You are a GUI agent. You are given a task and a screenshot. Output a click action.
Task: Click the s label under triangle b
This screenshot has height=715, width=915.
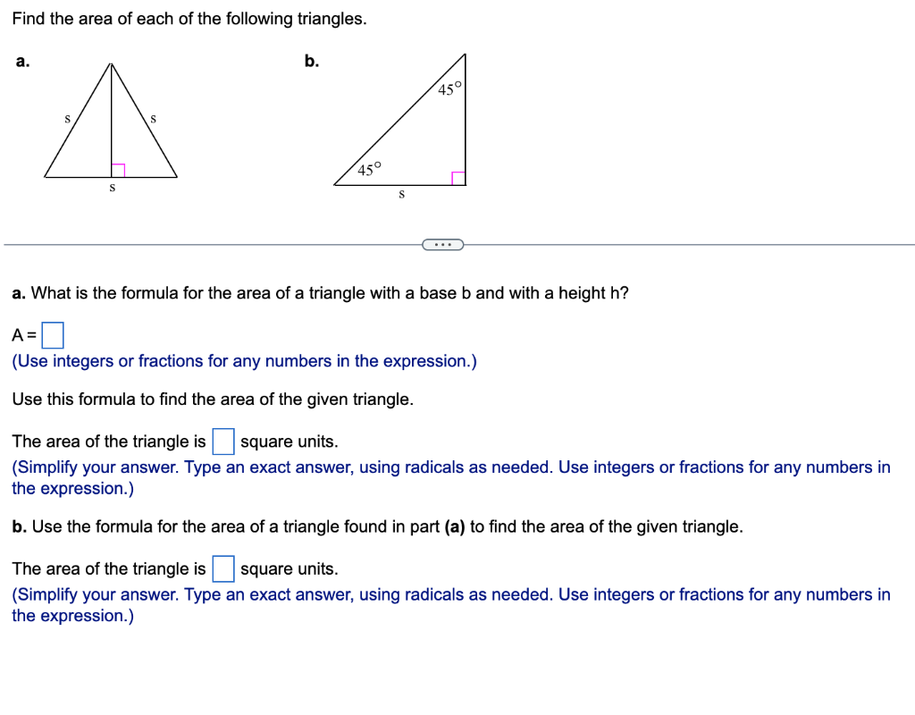(400, 195)
